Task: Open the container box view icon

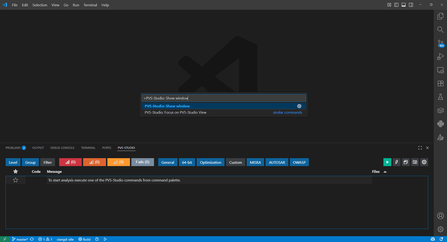Action: [440, 110]
